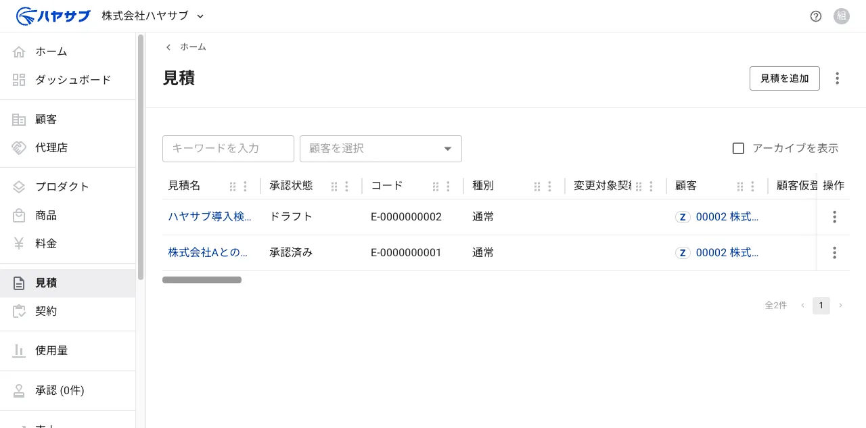Click the 見積を追加 button
Image resolution: width=866 pixels, height=428 pixels.
(x=785, y=78)
